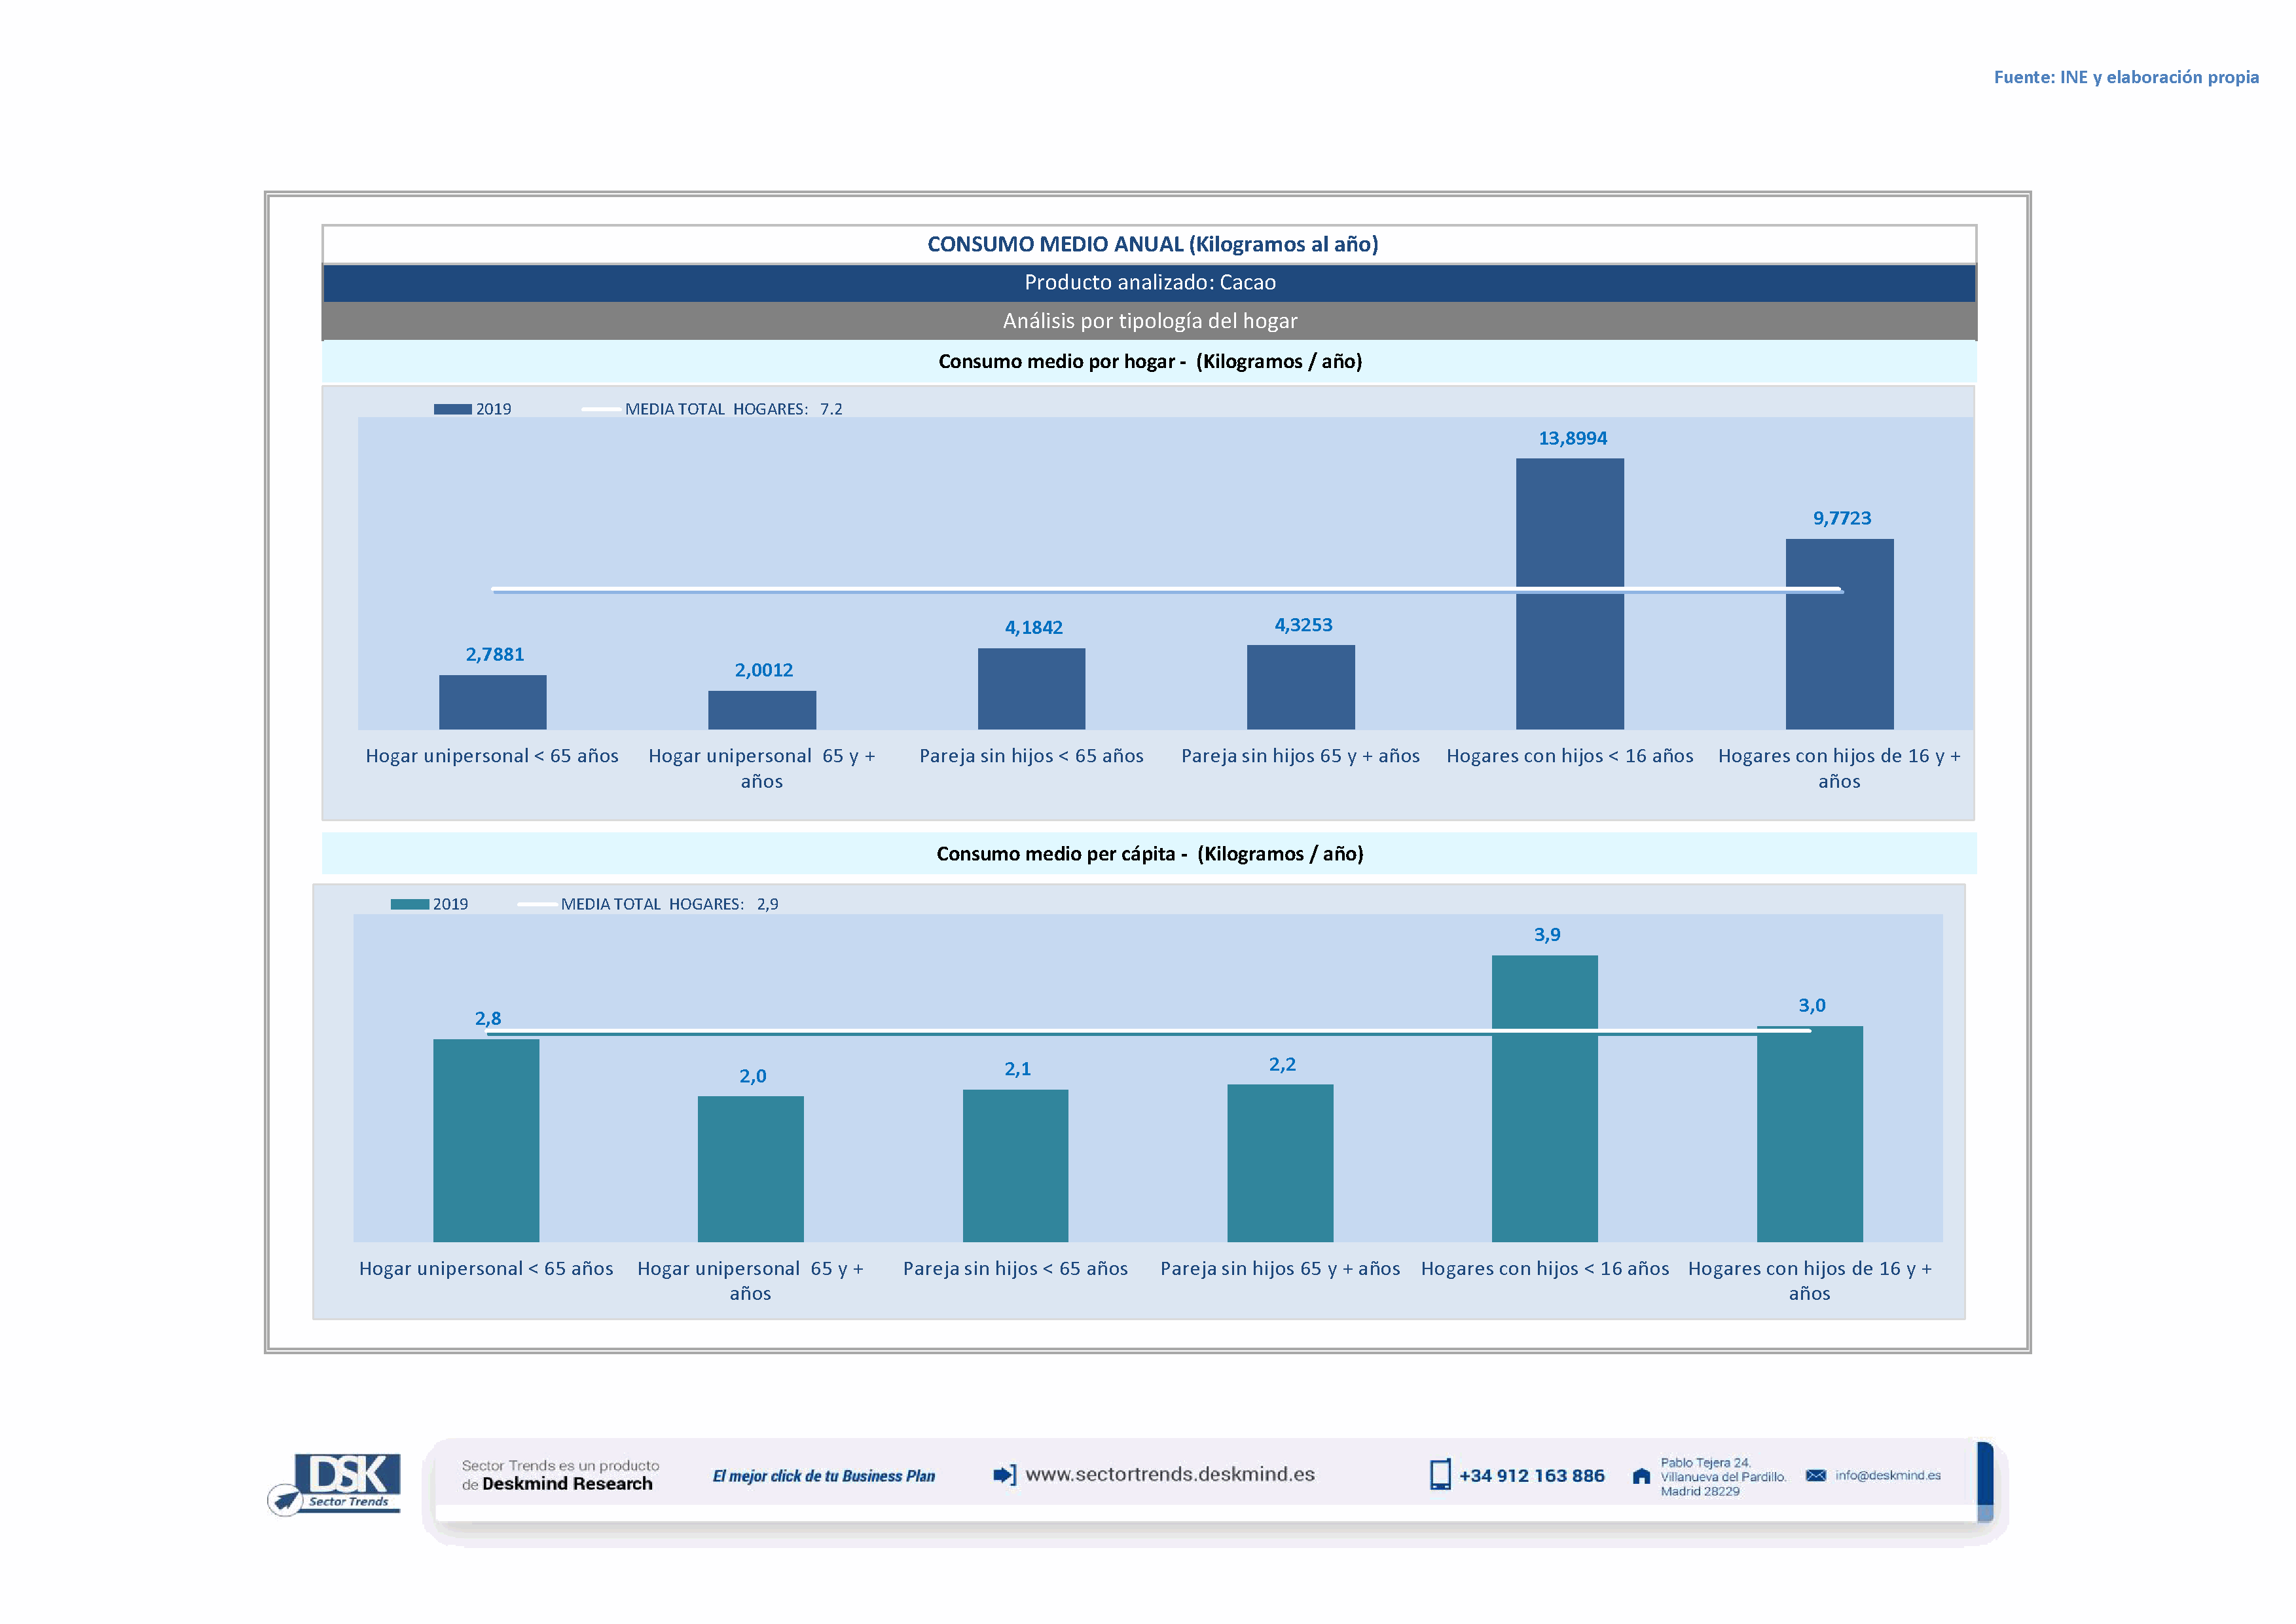Click 'El mejor click de tu Business Plan' slogan
The height and width of the screenshot is (1624, 2296).
click(823, 1476)
